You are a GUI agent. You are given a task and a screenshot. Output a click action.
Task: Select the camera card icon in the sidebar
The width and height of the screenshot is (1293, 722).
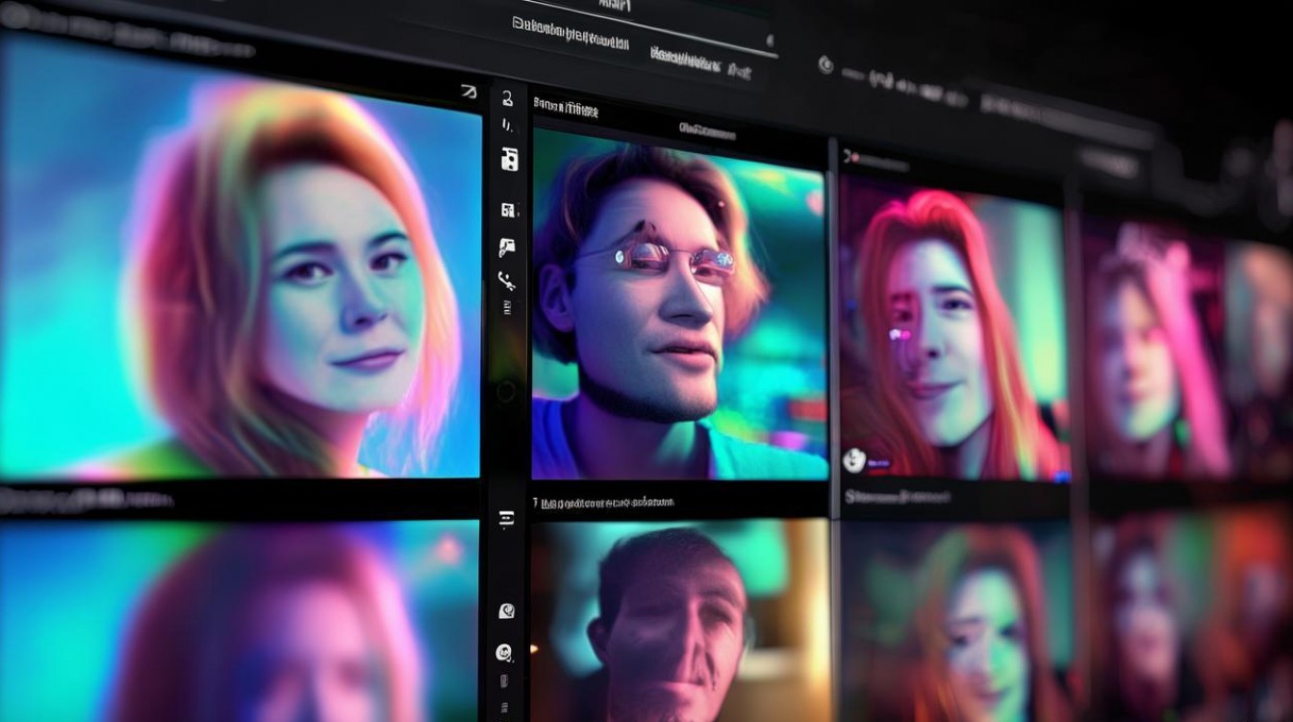[509, 160]
